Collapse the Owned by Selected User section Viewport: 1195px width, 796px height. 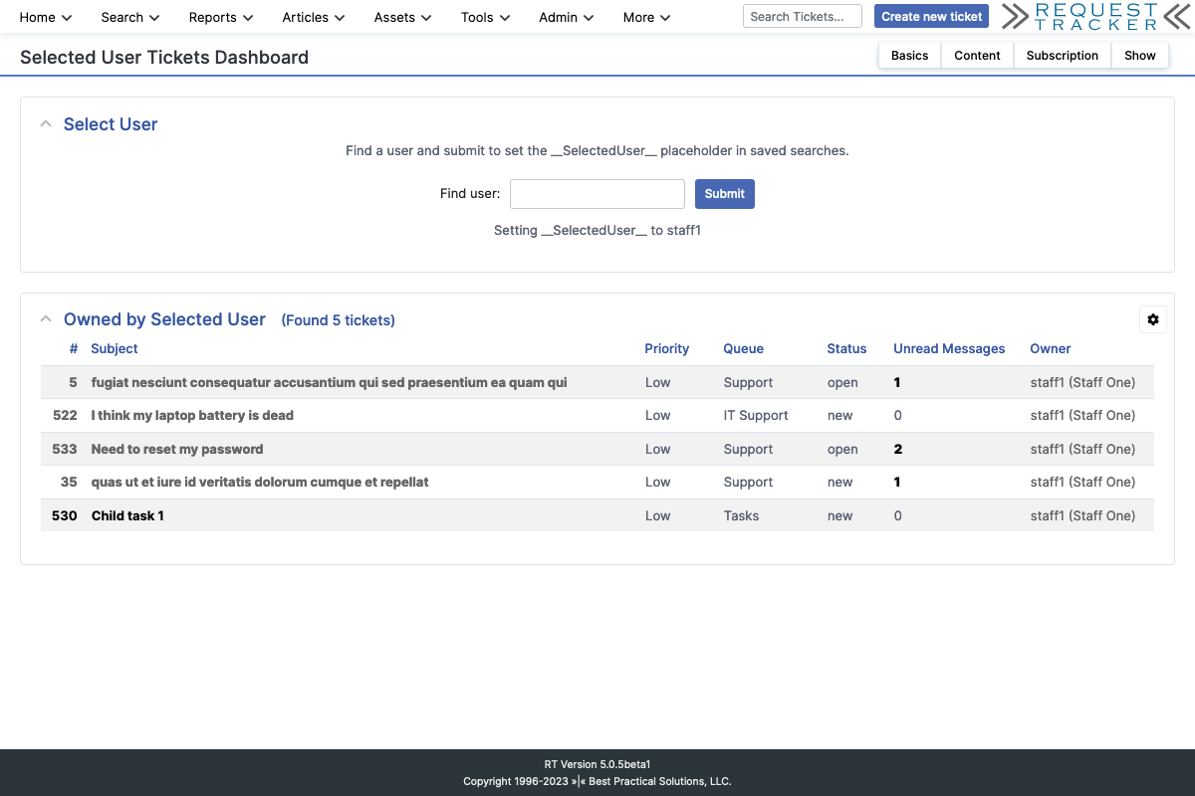(46, 317)
